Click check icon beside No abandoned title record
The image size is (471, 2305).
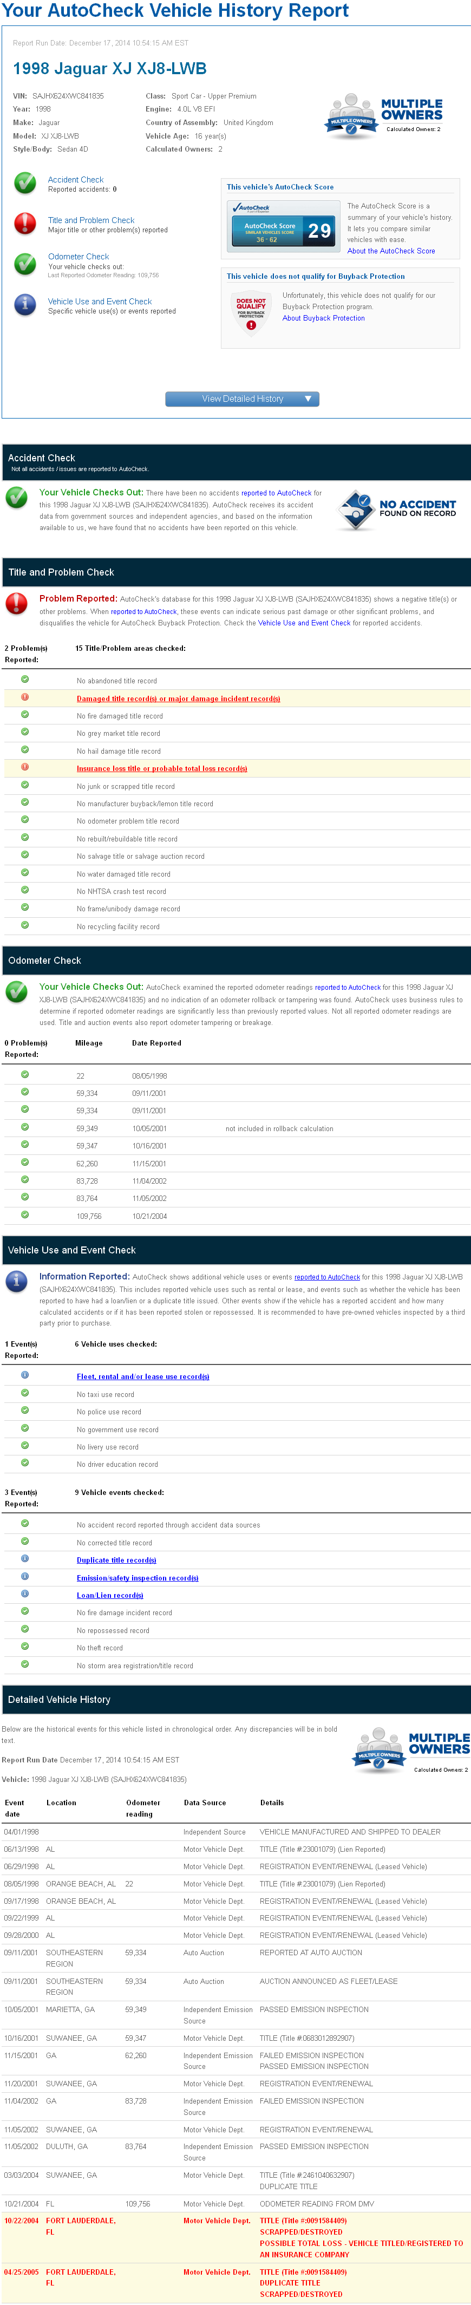[x=25, y=679]
